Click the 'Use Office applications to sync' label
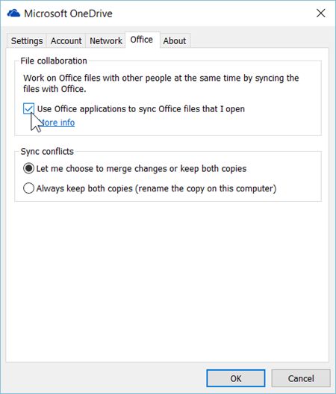The width and height of the screenshot is (336, 394). point(141,109)
